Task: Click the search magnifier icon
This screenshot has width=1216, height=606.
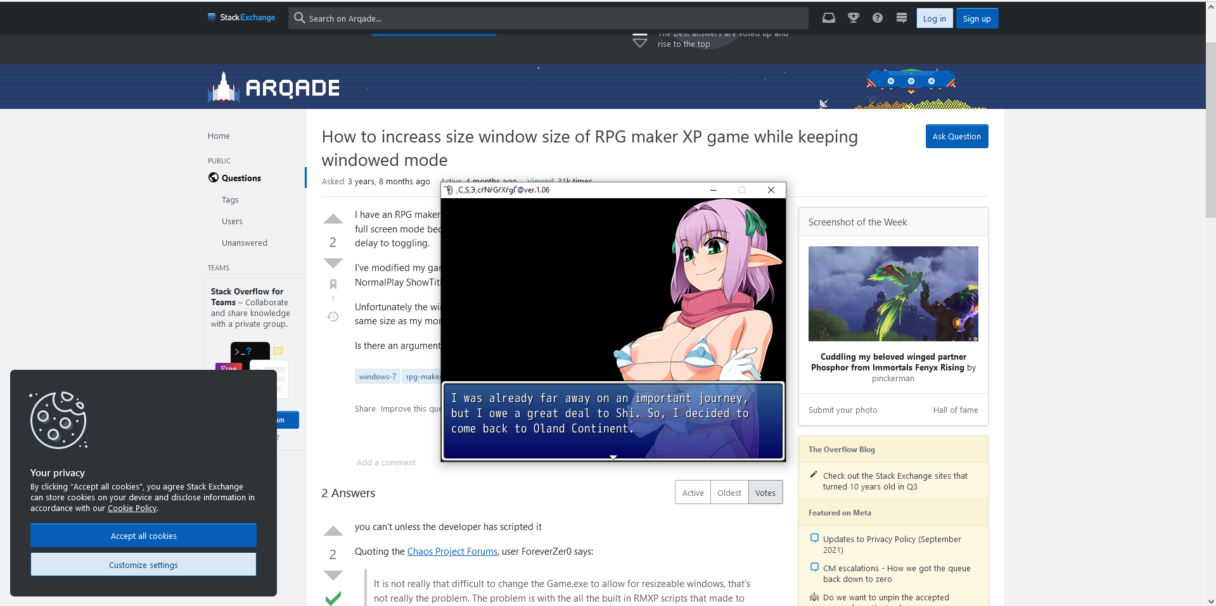Action: 299,18
